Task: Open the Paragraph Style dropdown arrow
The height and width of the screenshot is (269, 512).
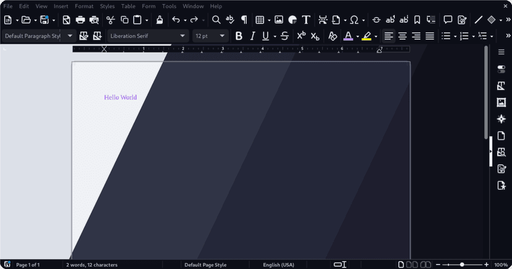Action: tap(71, 36)
